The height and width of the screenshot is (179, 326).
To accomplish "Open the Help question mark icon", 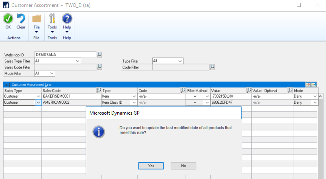I will [67, 19].
